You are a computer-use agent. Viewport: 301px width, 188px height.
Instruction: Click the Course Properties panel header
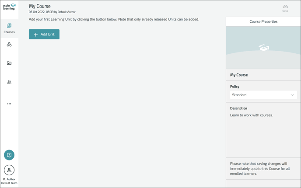pos(263,21)
